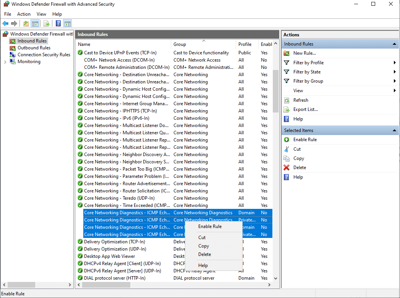The height and width of the screenshot is (298, 400).
Task: Click the Up One Level folder icon
Action: click(x=26, y=24)
